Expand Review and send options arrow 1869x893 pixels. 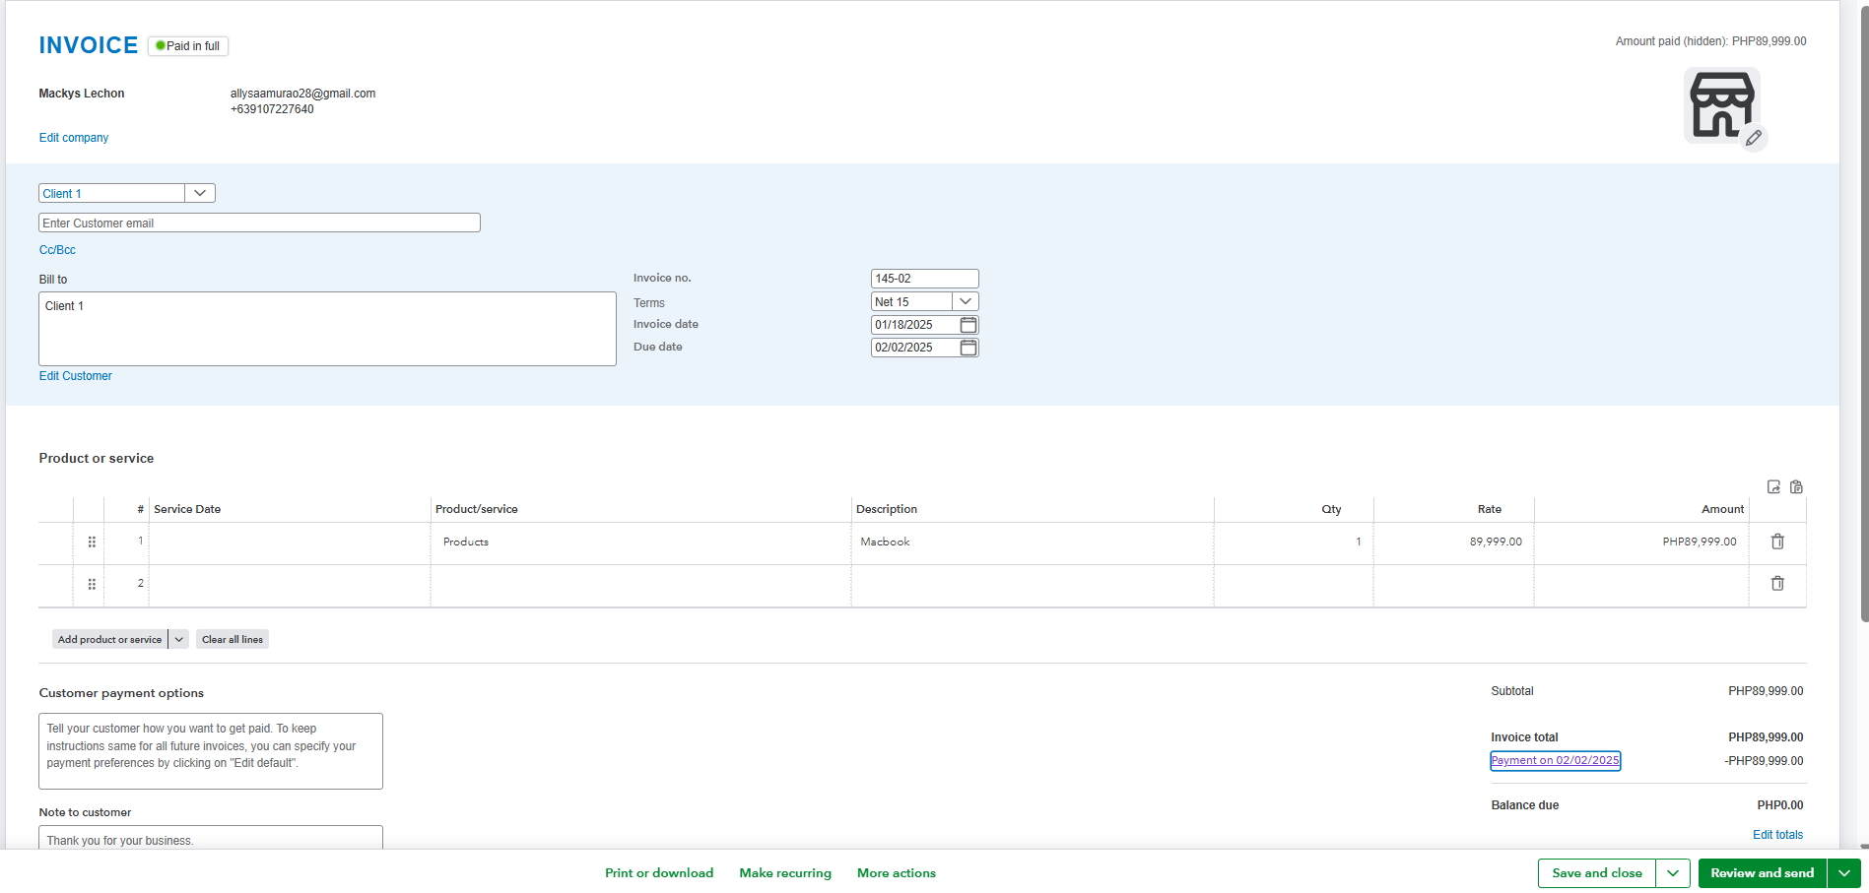click(x=1844, y=873)
